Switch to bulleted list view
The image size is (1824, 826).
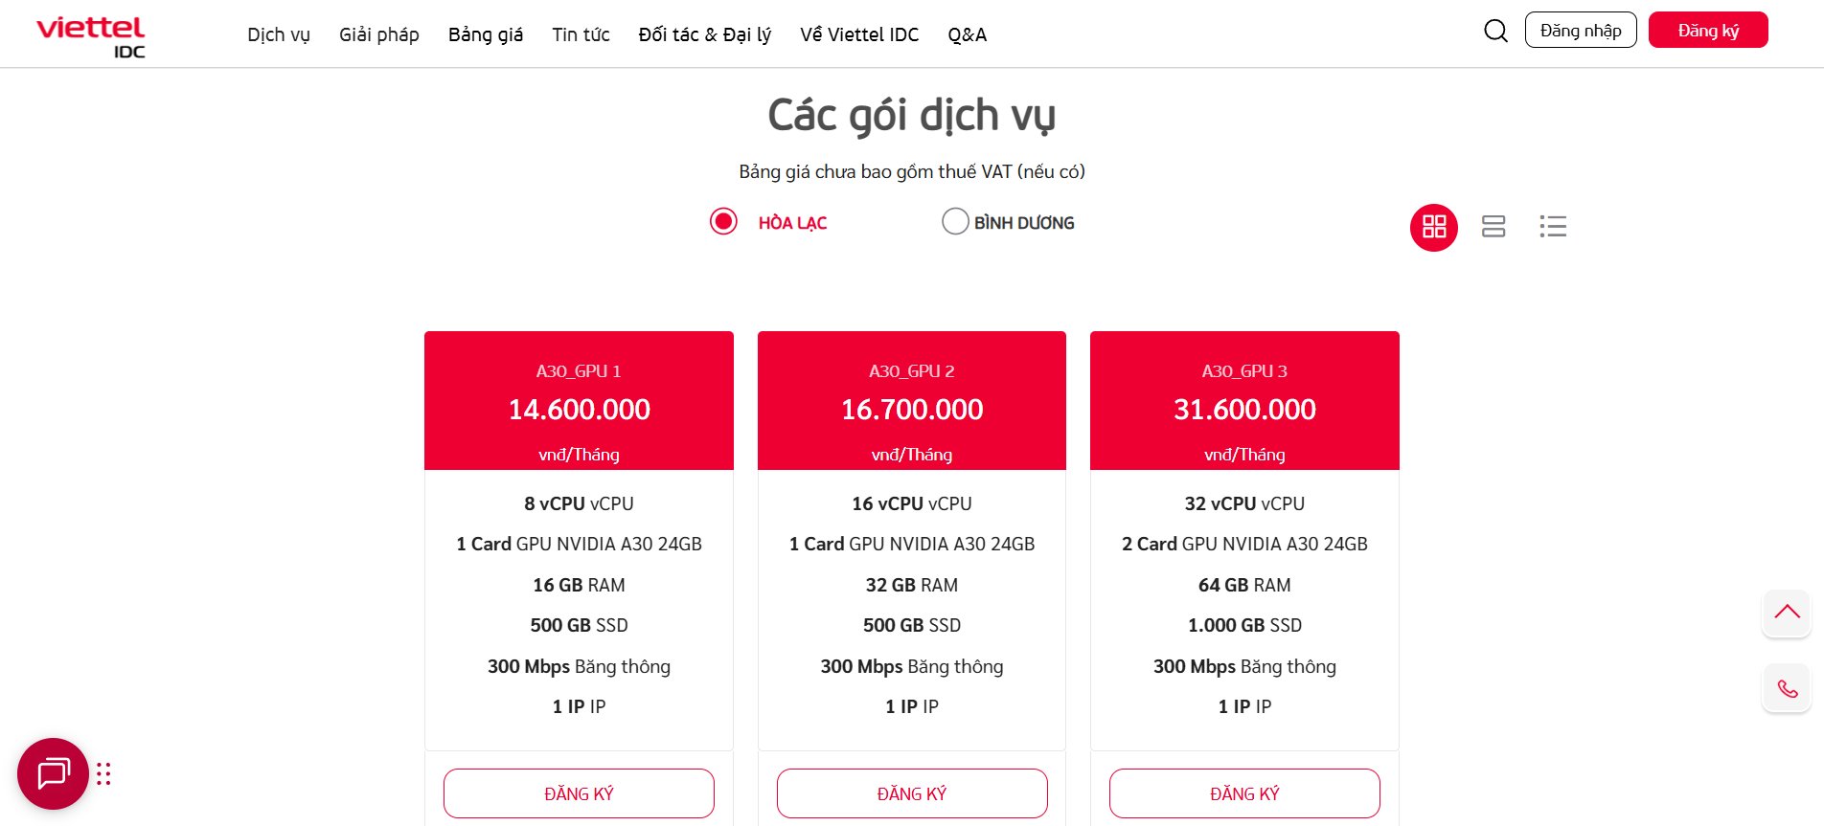pos(1553,227)
